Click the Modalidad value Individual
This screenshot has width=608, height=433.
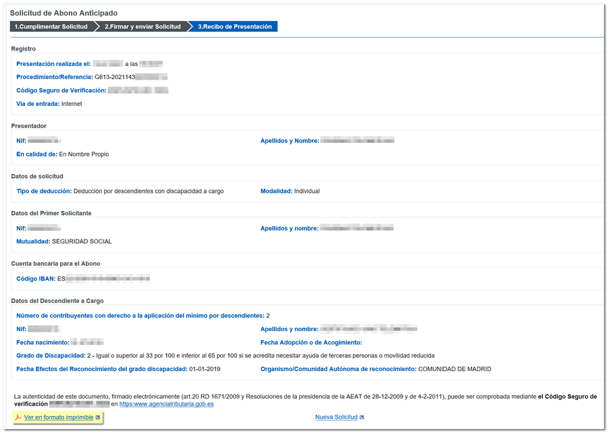point(307,192)
